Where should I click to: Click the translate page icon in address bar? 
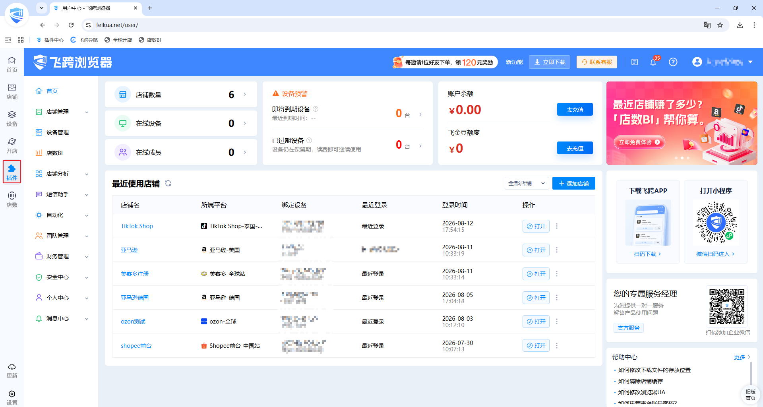(707, 25)
